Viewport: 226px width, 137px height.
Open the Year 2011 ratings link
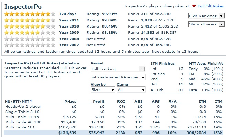point(69,20)
